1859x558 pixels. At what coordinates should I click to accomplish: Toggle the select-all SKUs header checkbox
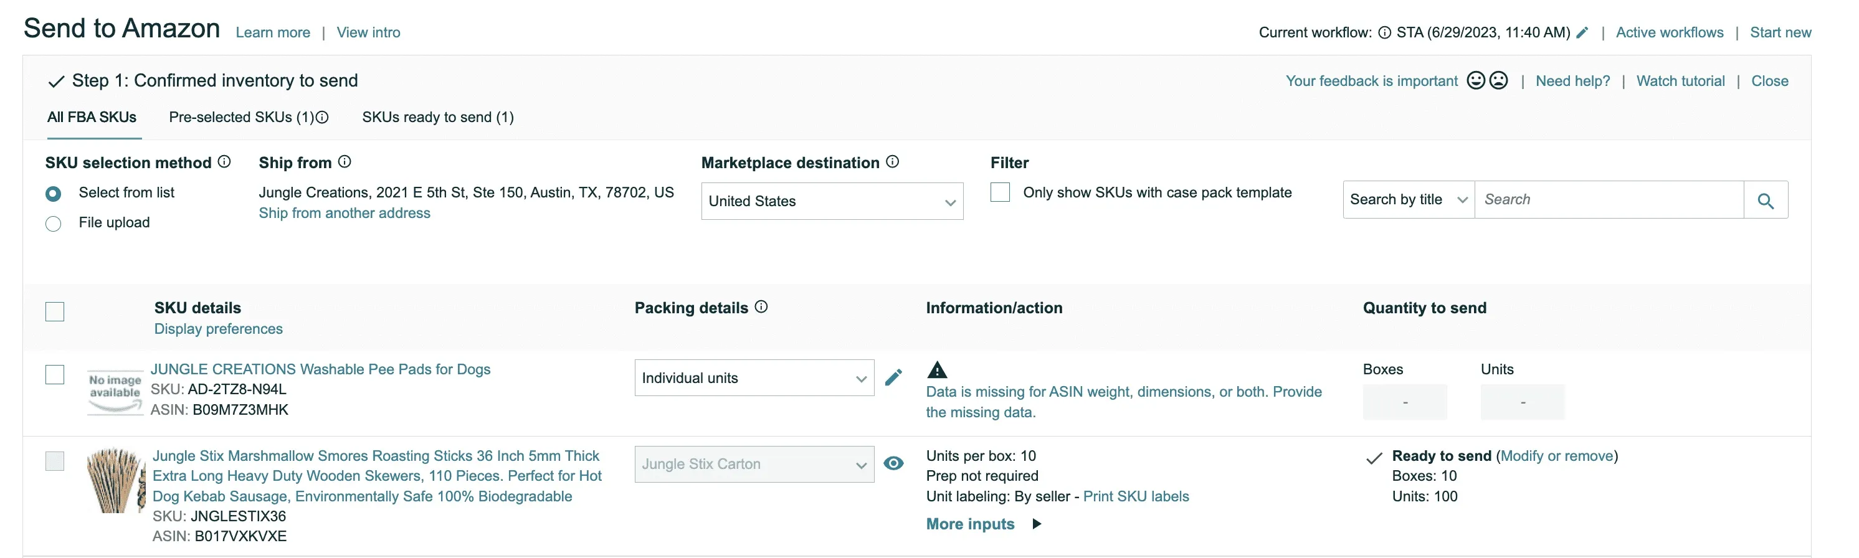pyautogui.click(x=55, y=312)
